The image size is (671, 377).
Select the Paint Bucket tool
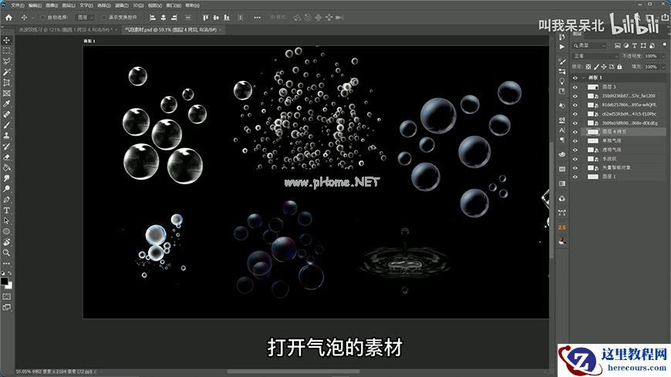click(7, 168)
